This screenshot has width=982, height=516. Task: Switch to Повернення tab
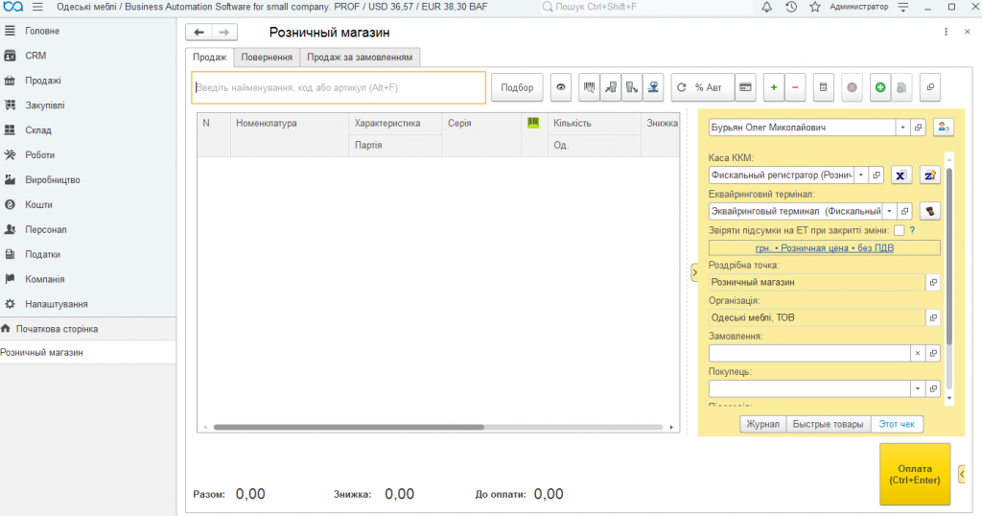pyautogui.click(x=267, y=57)
